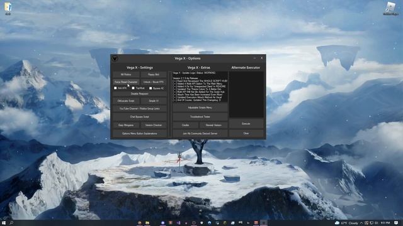
Task: Open Options Menu Button Explanations
Action: pyautogui.click(x=140, y=134)
